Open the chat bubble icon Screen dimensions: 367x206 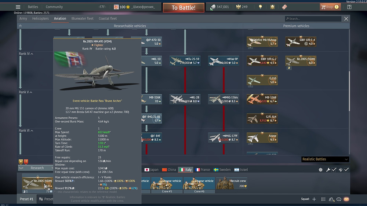point(339,199)
